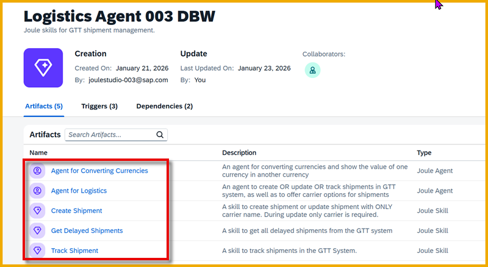Image resolution: width=488 pixels, height=267 pixels.
Task: Switch to the Triggers (3) tab
Action: point(99,106)
